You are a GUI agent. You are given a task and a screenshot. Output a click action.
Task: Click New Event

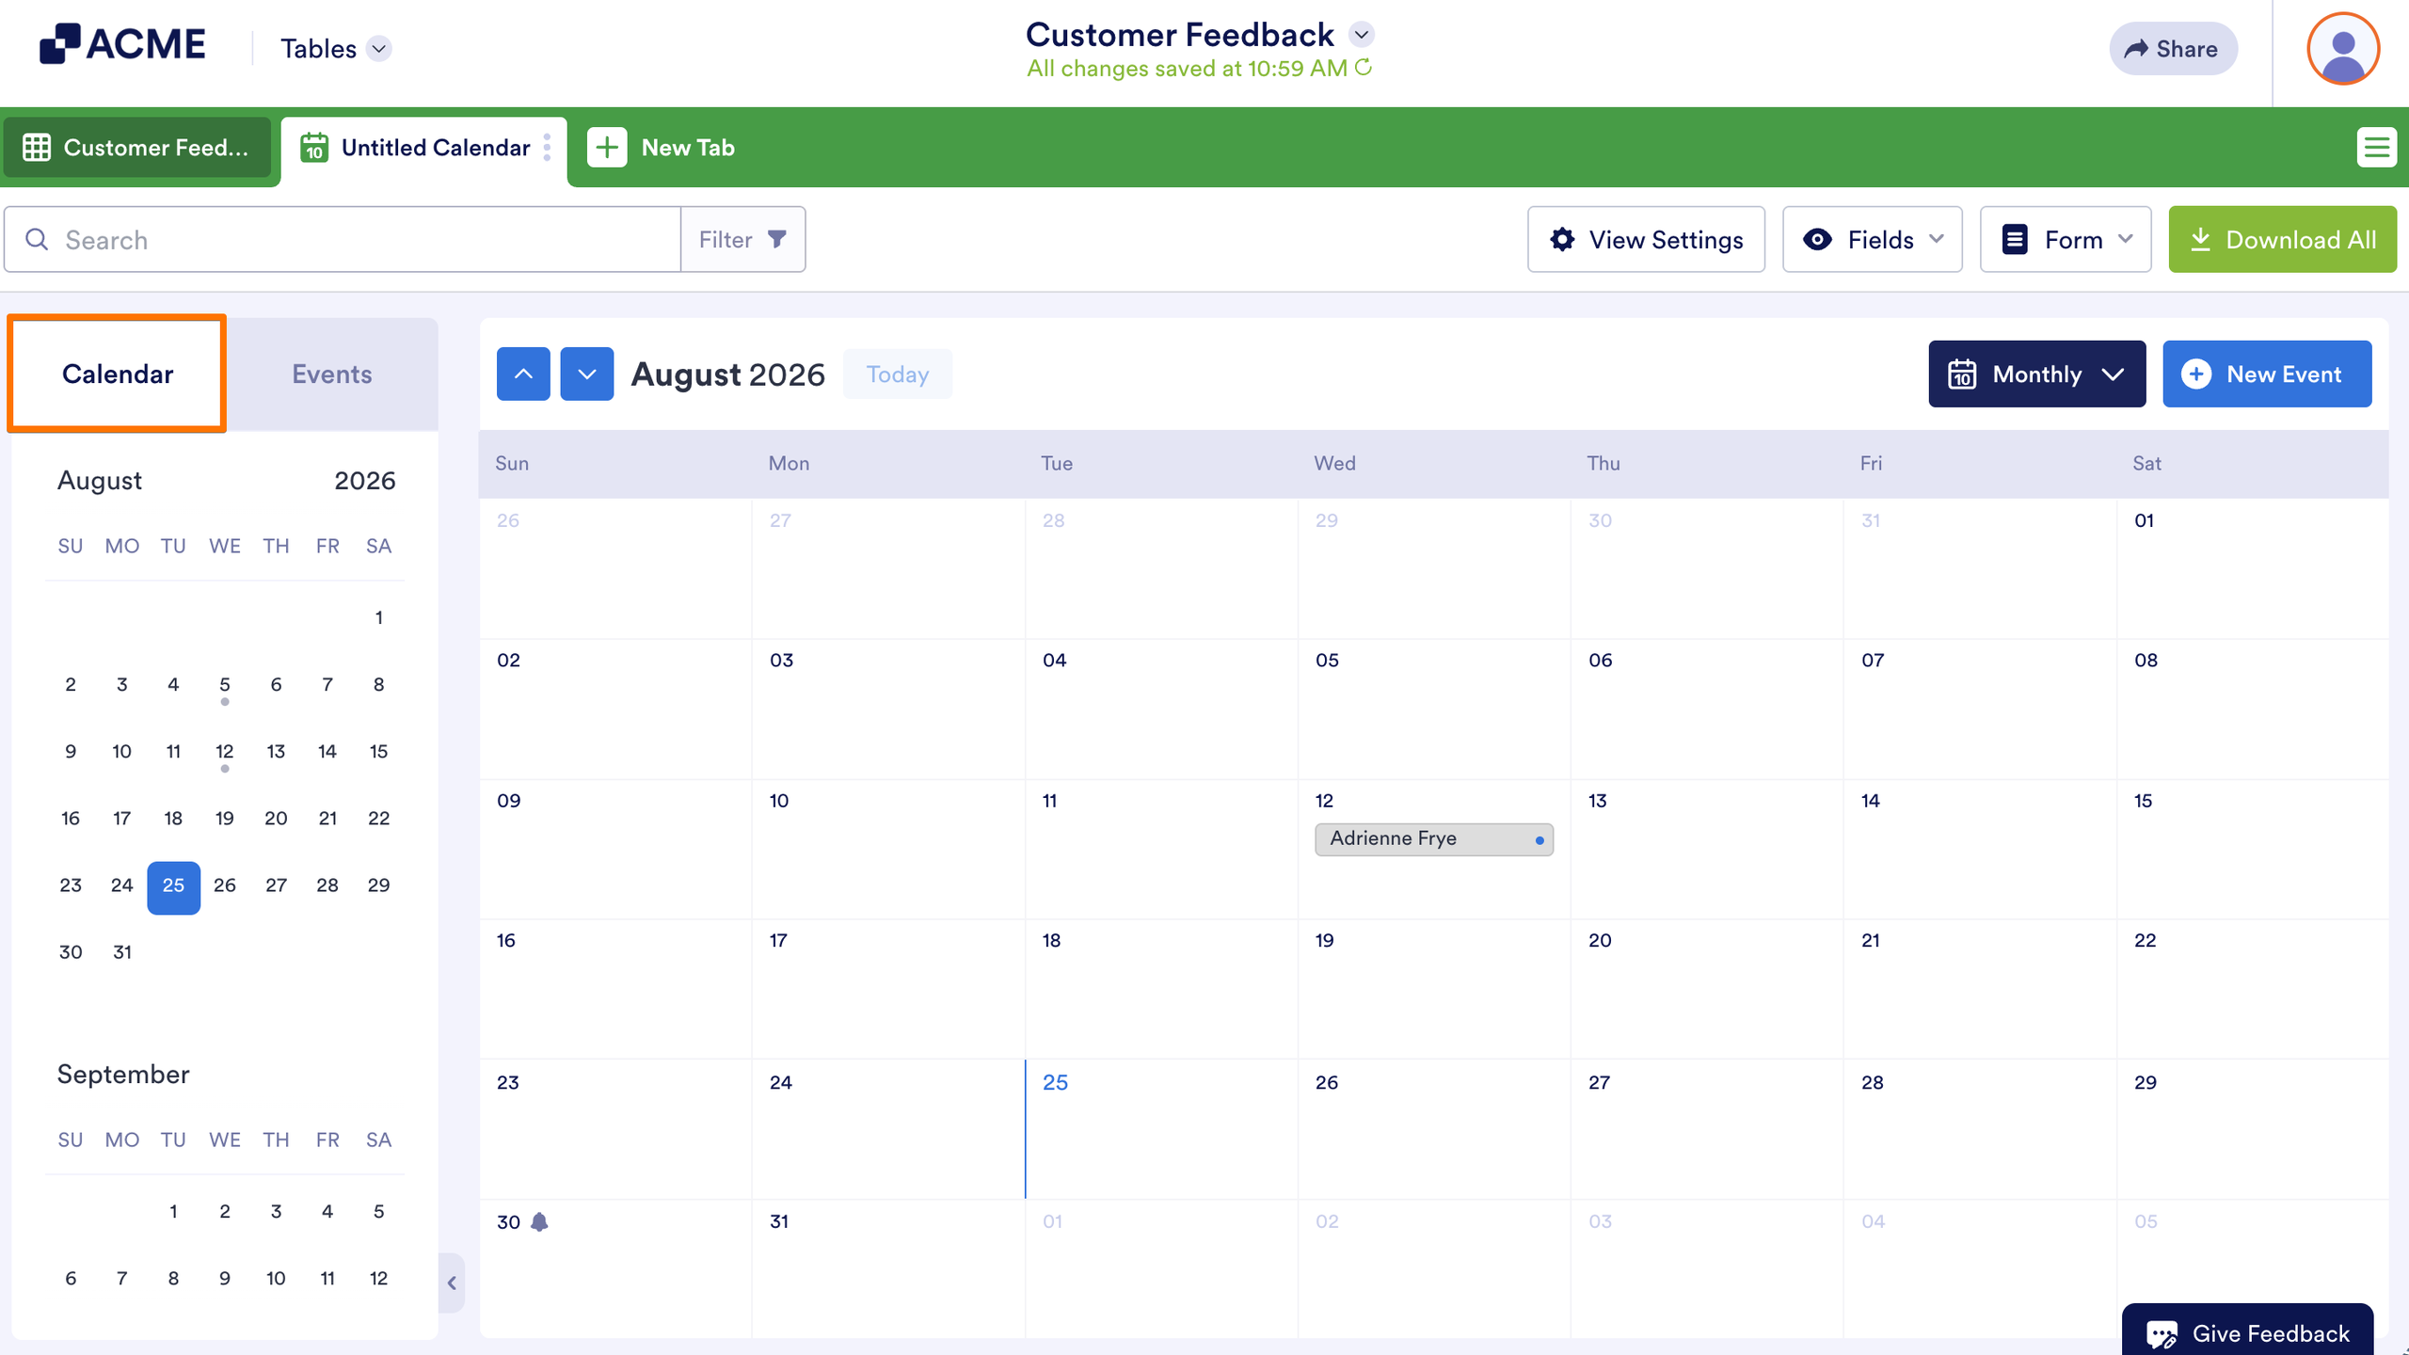click(2267, 374)
